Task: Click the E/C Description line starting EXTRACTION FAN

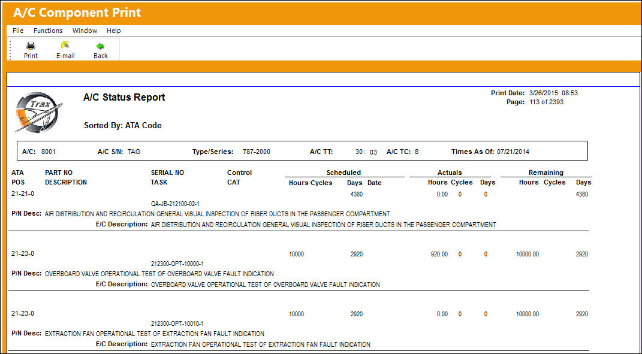Action: [x=260, y=344]
